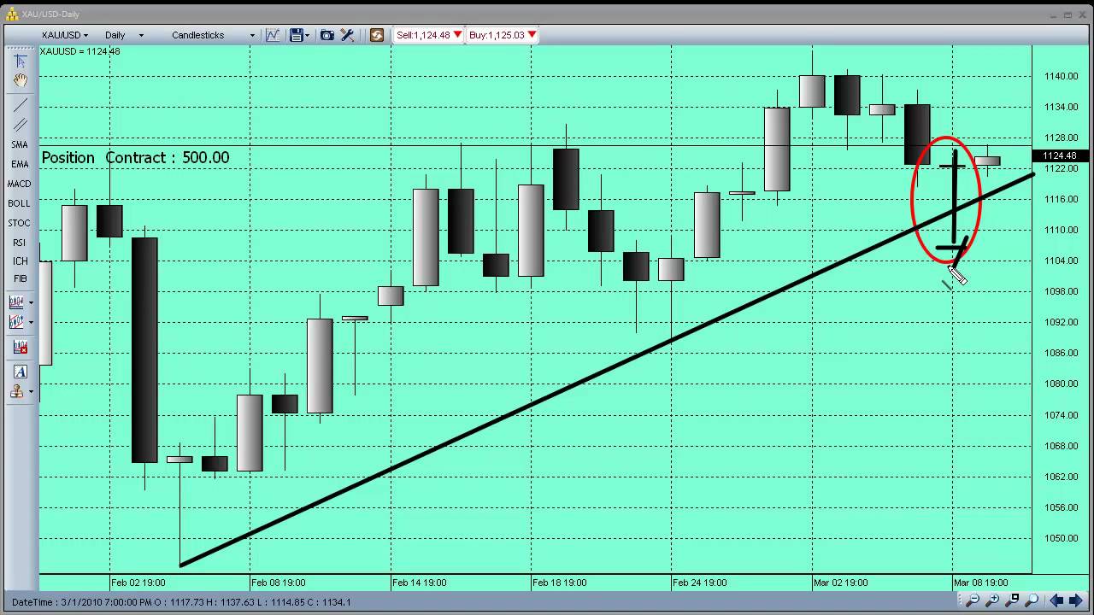The height and width of the screenshot is (615, 1094).
Task: Select the parallel channel lines tool
Action: (20, 124)
